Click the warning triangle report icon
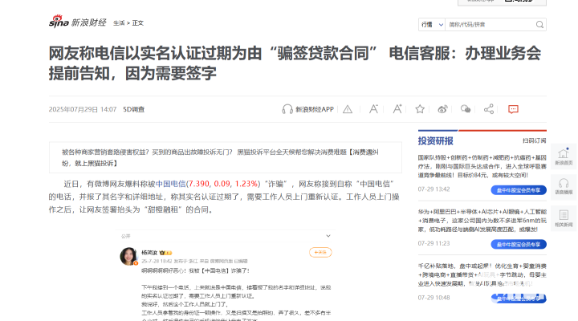Viewport: 578px width, 321px height. [x=348, y=109]
